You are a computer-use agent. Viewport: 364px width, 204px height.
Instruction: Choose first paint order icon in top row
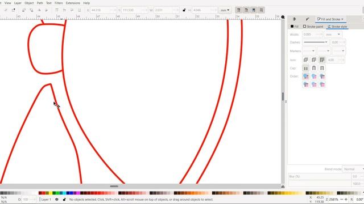(306, 76)
